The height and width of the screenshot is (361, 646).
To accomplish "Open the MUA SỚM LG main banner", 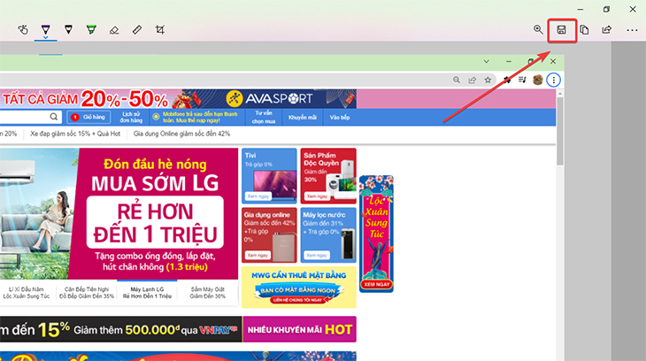I will tap(119, 214).
